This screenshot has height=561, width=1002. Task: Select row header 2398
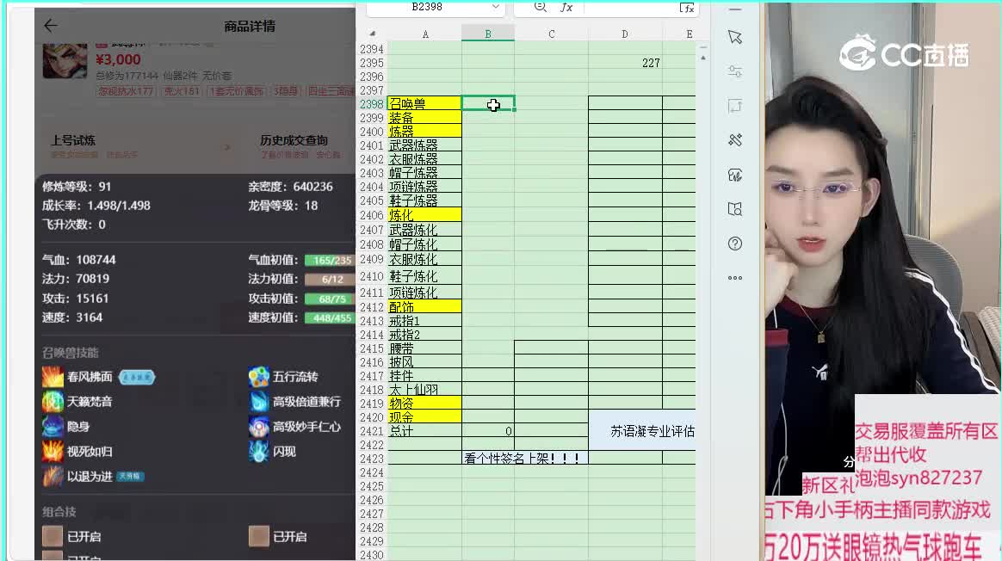point(372,104)
